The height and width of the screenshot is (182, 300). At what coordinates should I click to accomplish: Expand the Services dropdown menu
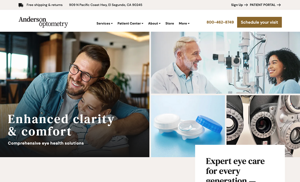tap(104, 23)
